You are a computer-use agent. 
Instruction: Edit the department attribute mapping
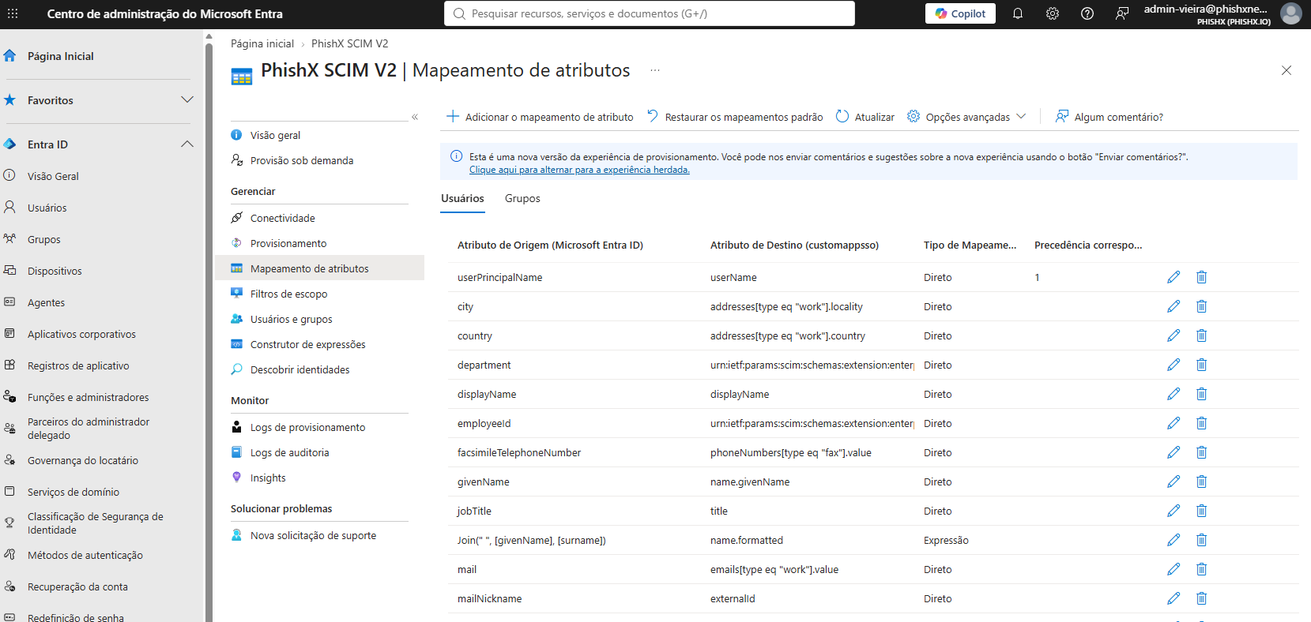click(1173, 365)
